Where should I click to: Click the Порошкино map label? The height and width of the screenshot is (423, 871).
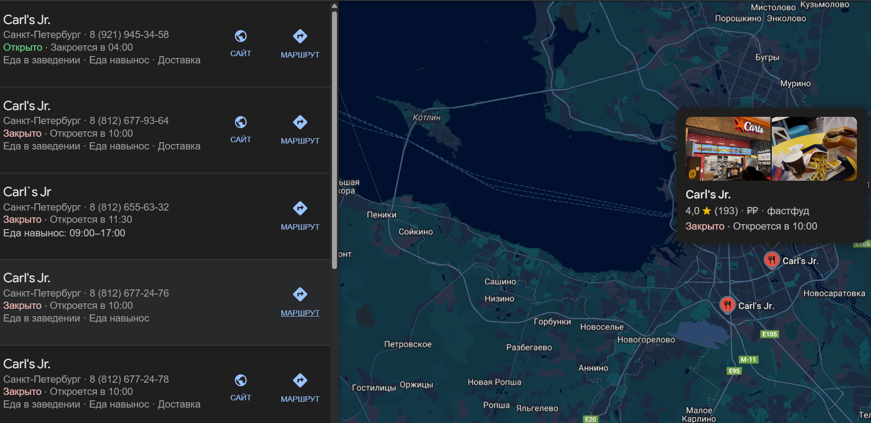click(738, 19)
